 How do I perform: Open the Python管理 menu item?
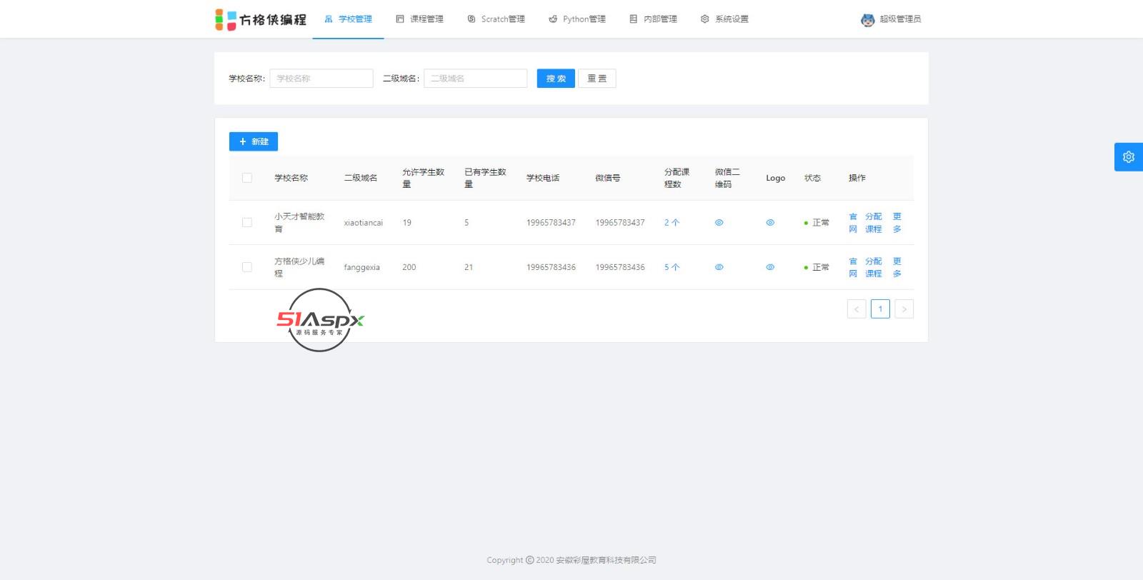(577, 19)
